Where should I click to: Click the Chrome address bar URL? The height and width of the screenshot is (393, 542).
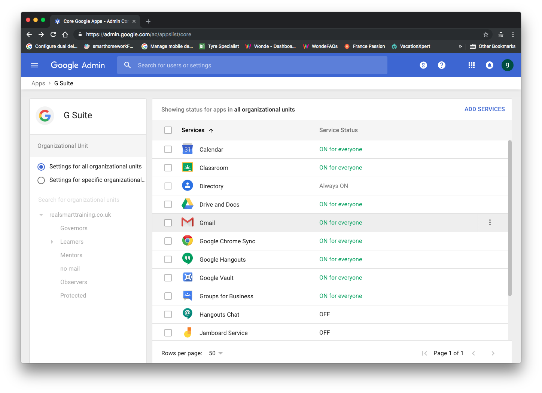coord(138,34)
